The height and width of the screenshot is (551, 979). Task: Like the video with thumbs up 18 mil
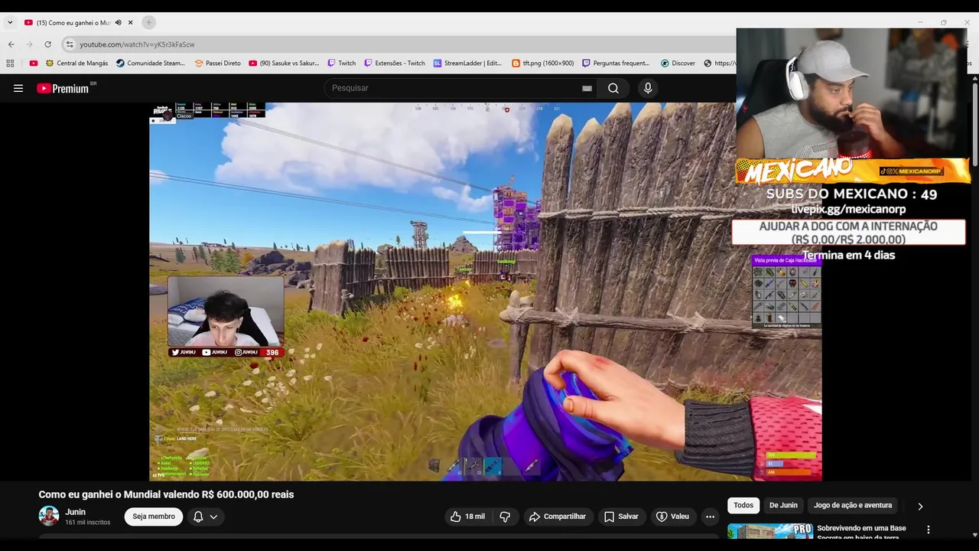click(x=467, y=517)
